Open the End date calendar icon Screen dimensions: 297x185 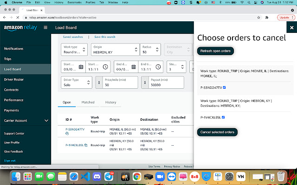[134, 67]
